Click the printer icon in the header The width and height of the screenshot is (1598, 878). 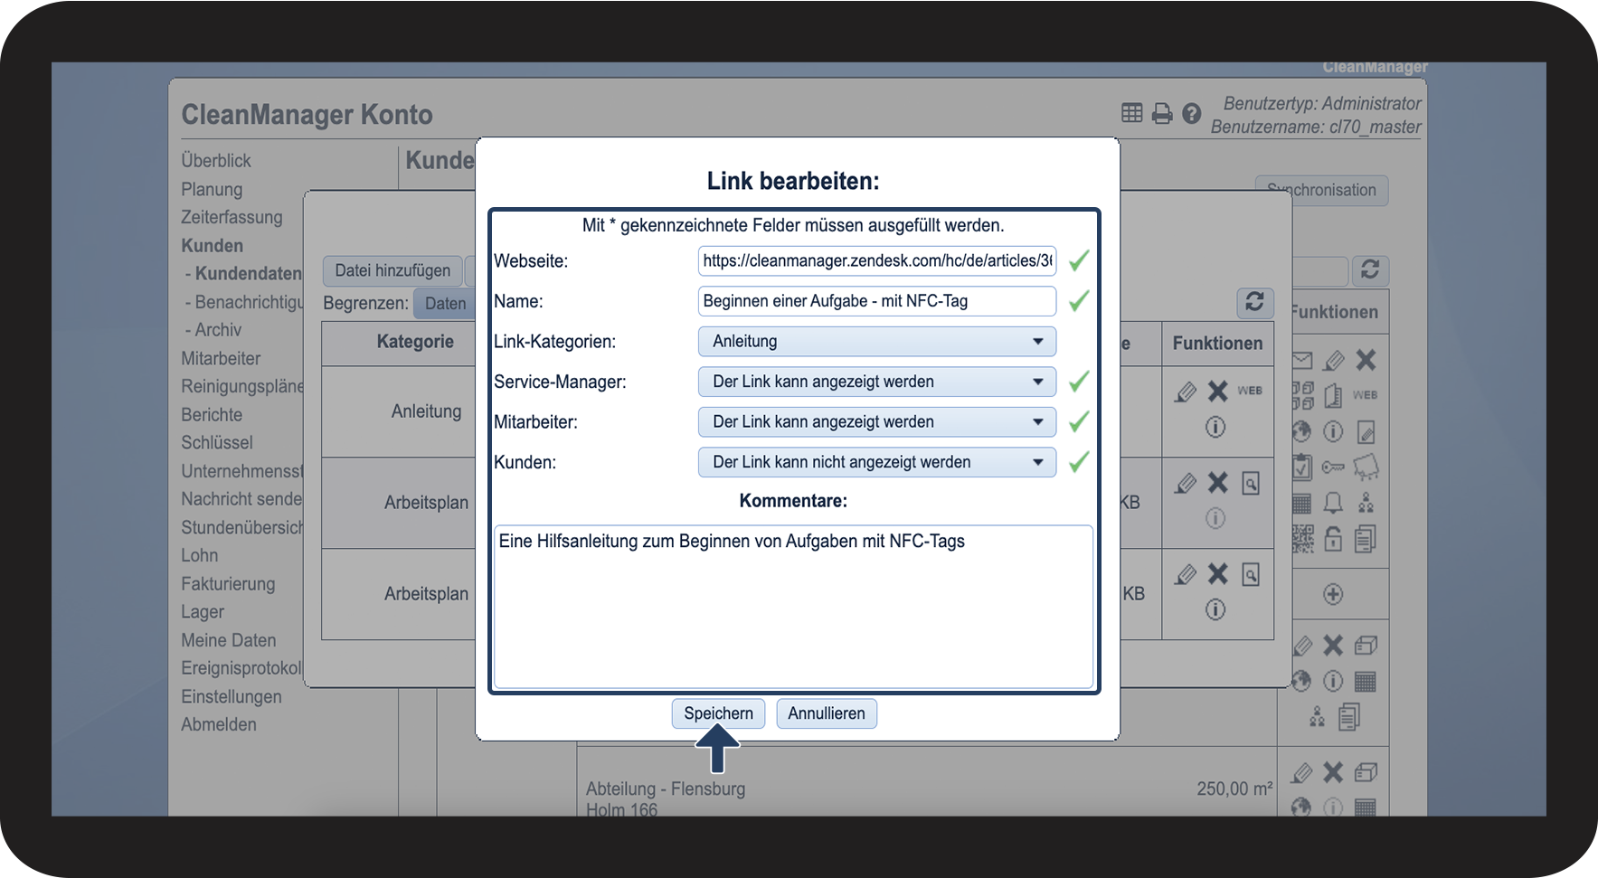1162,113
